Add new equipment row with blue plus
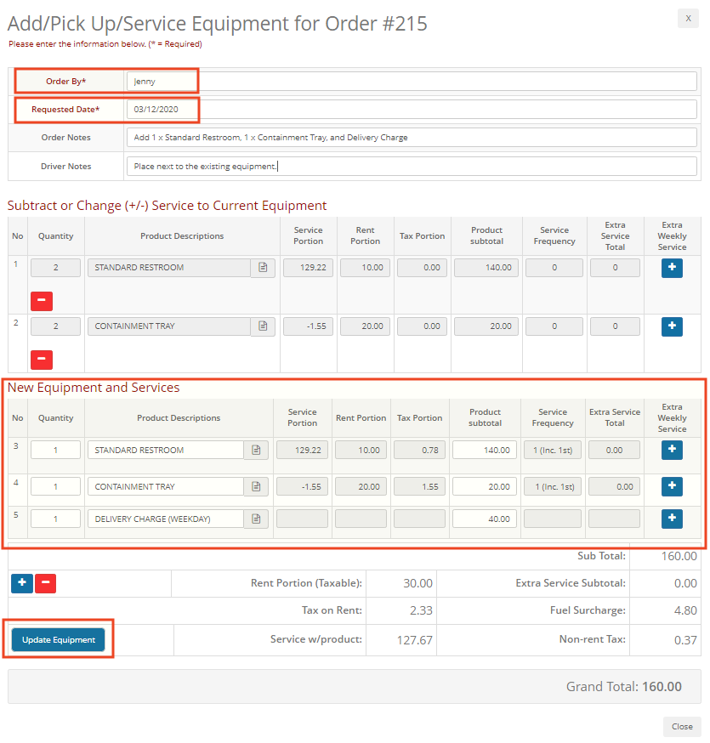The height and width of the screenshot is (743, 710). pos(22,583)
